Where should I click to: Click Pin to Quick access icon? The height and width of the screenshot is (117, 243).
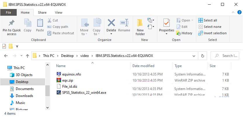[x=12, y=23]
